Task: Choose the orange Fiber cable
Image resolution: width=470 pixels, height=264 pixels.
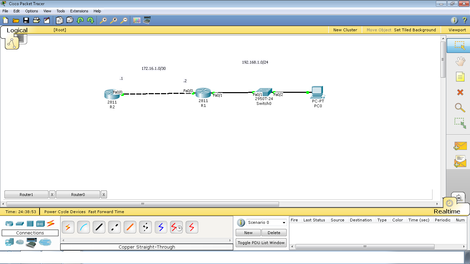Action: [x=130, y=227]
